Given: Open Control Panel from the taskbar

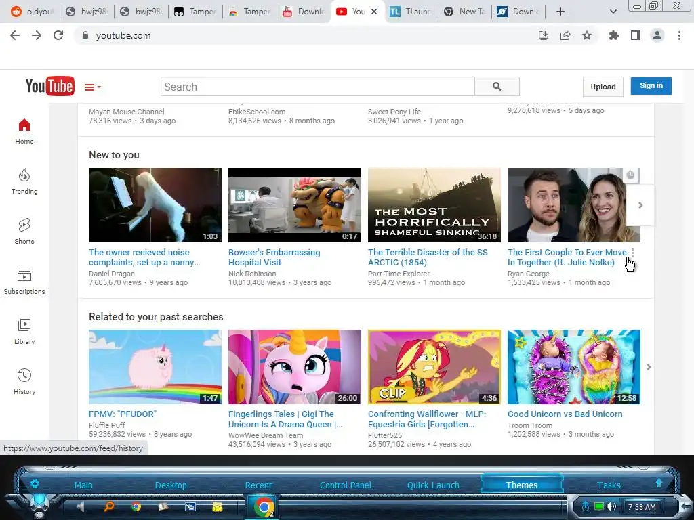Looking at the screenshot, I should 346,485.
